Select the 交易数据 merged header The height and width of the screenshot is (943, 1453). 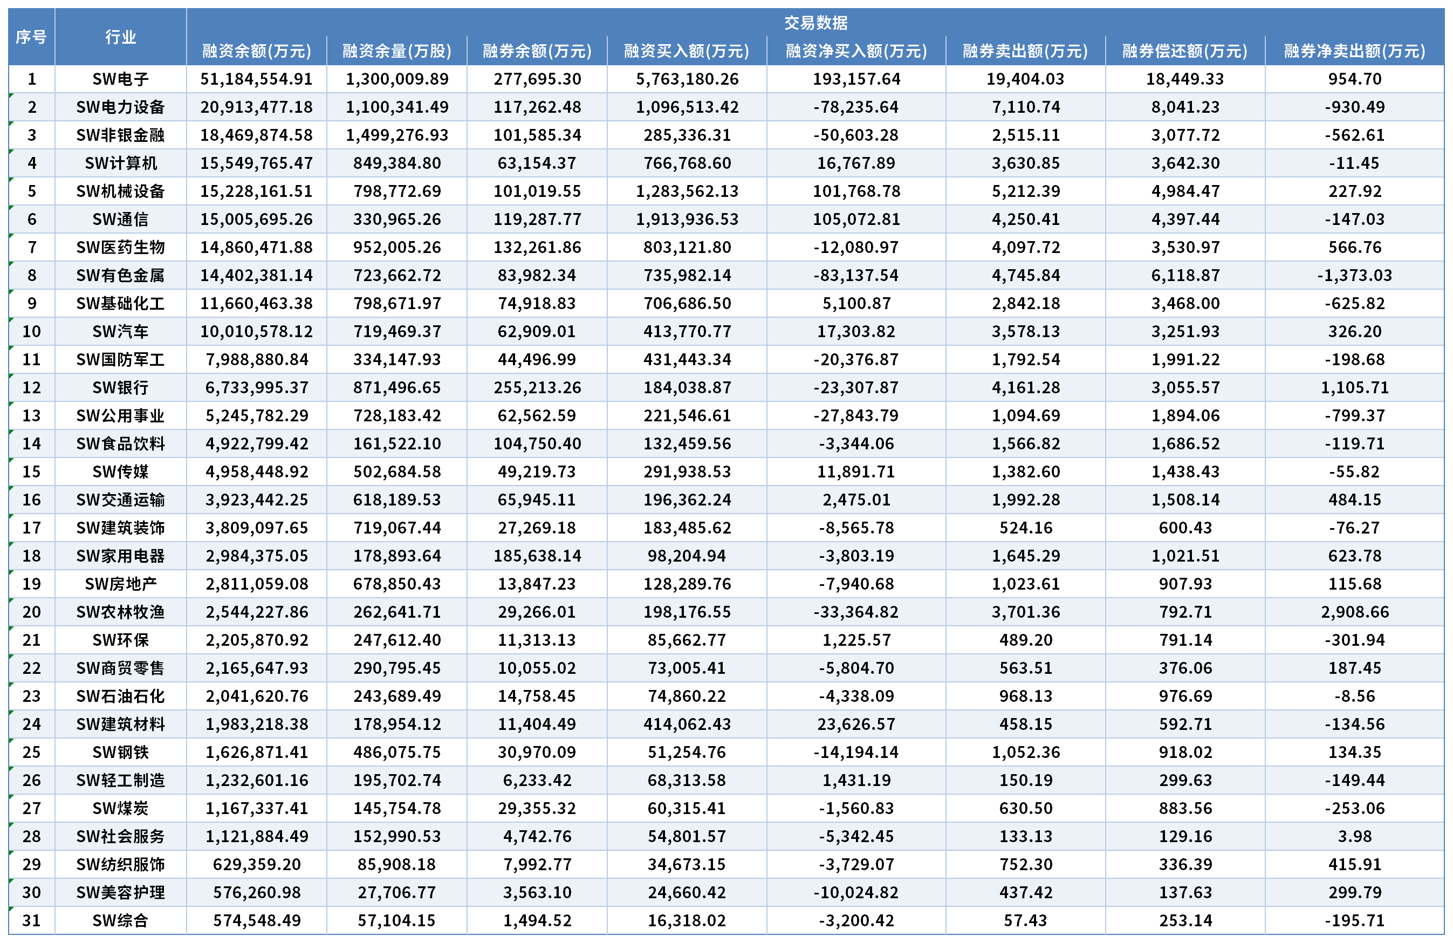coord(815,23)
